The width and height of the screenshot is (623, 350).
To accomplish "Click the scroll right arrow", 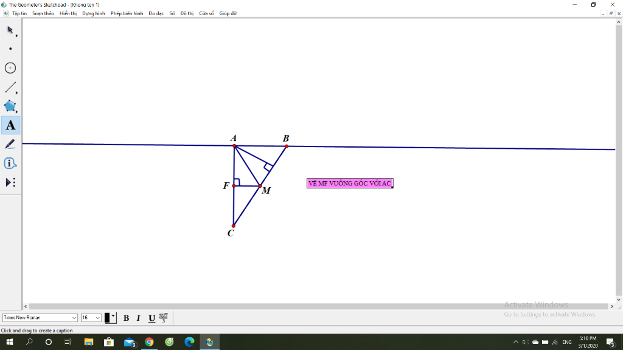I will click(612, 306).
